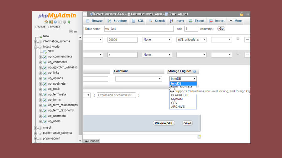Reload navigation panel with green refresh icon
This screenshot has height=158, width=282.
(69, 22)
